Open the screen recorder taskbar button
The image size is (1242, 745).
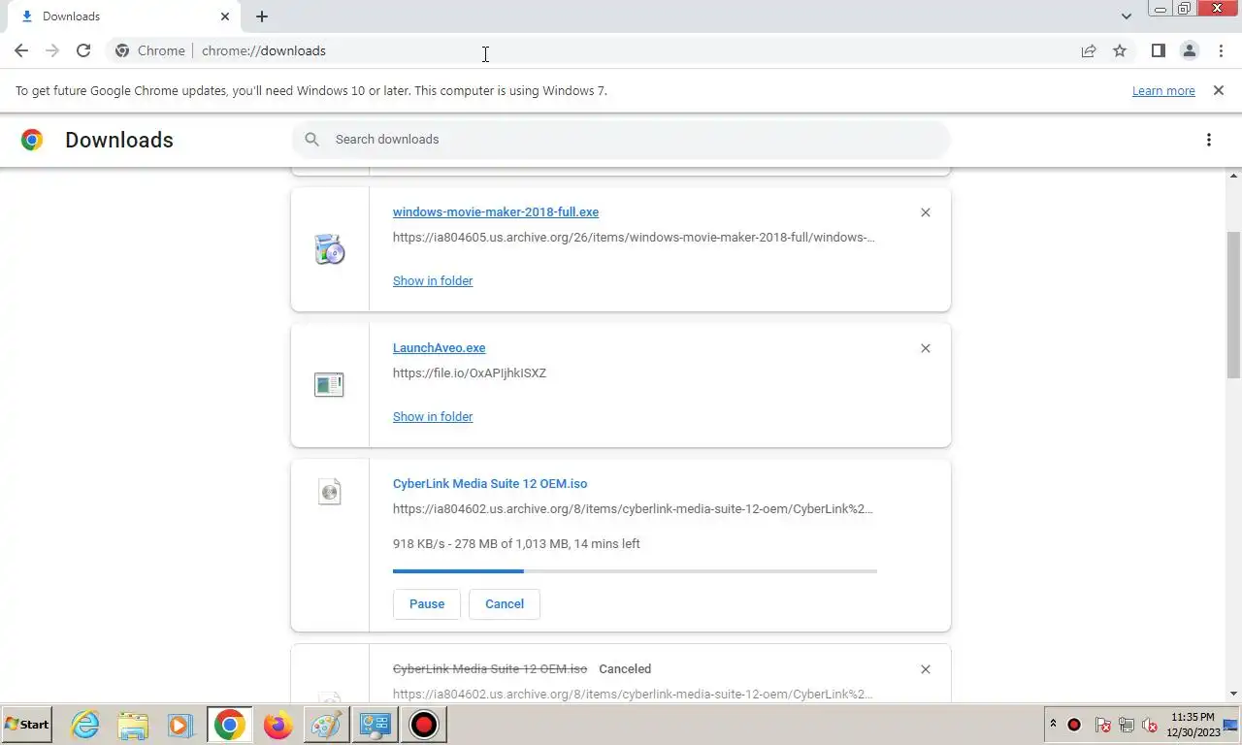(x=424, y=725)
